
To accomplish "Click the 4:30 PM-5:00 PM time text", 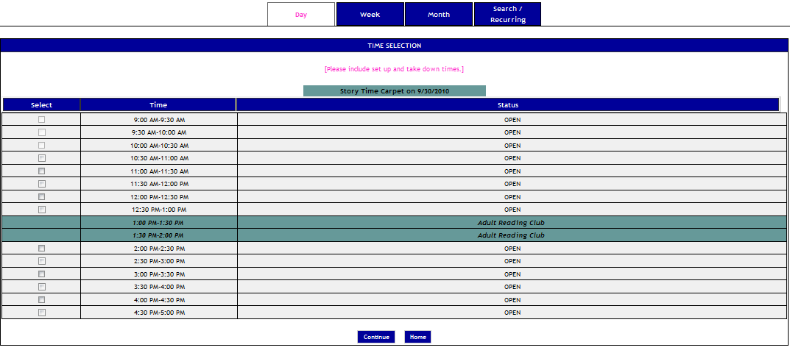I will (159, 313).
